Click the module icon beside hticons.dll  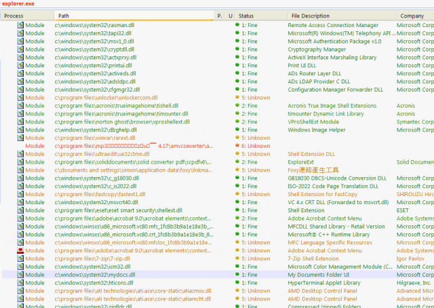pyautogui.click(x=20, y=282)
